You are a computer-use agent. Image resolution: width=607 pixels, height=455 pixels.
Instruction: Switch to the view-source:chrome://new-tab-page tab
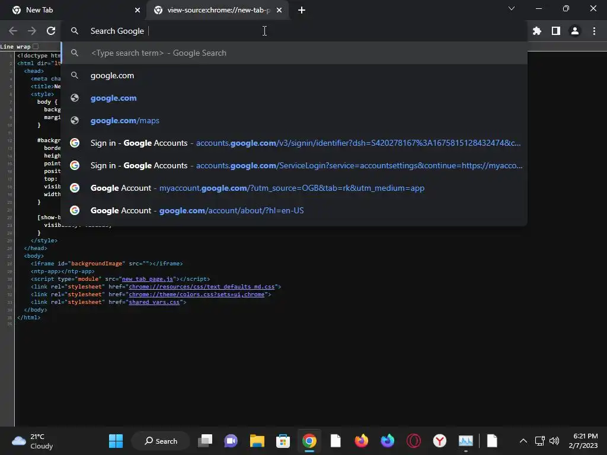tap(218, 10)
